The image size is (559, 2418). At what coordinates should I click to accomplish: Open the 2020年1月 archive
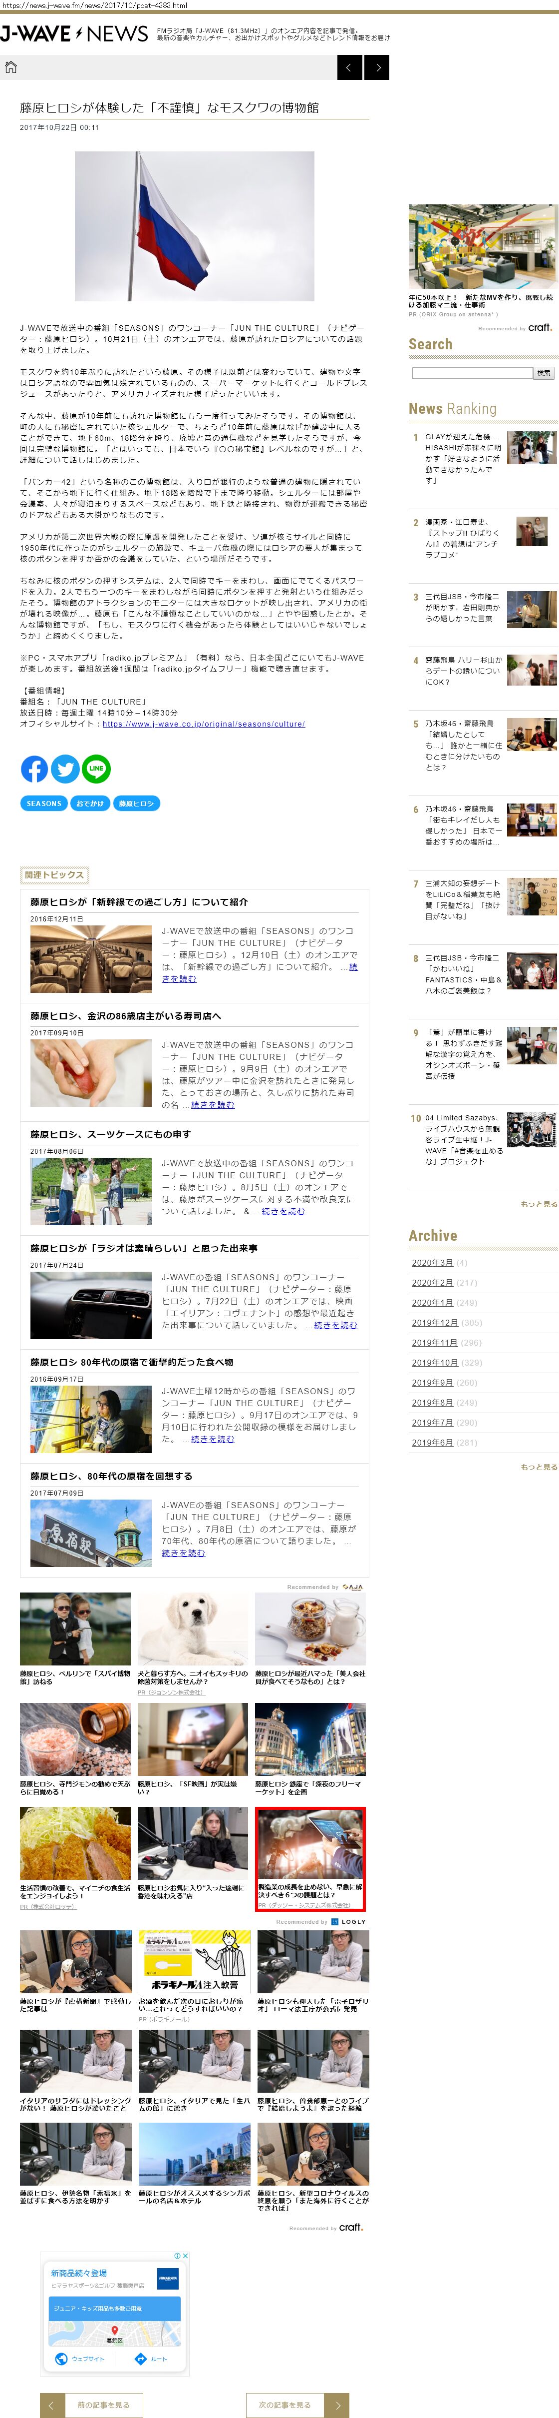(432, 1303)
